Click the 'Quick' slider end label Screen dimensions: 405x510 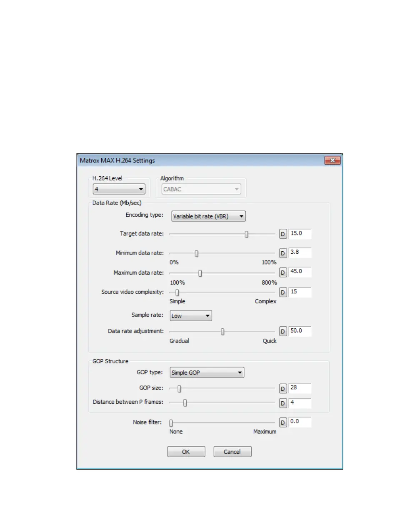[269, 341]
